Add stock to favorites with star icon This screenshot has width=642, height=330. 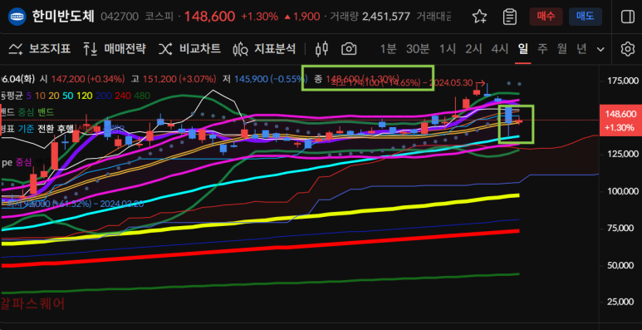click(x=479, y=17)
